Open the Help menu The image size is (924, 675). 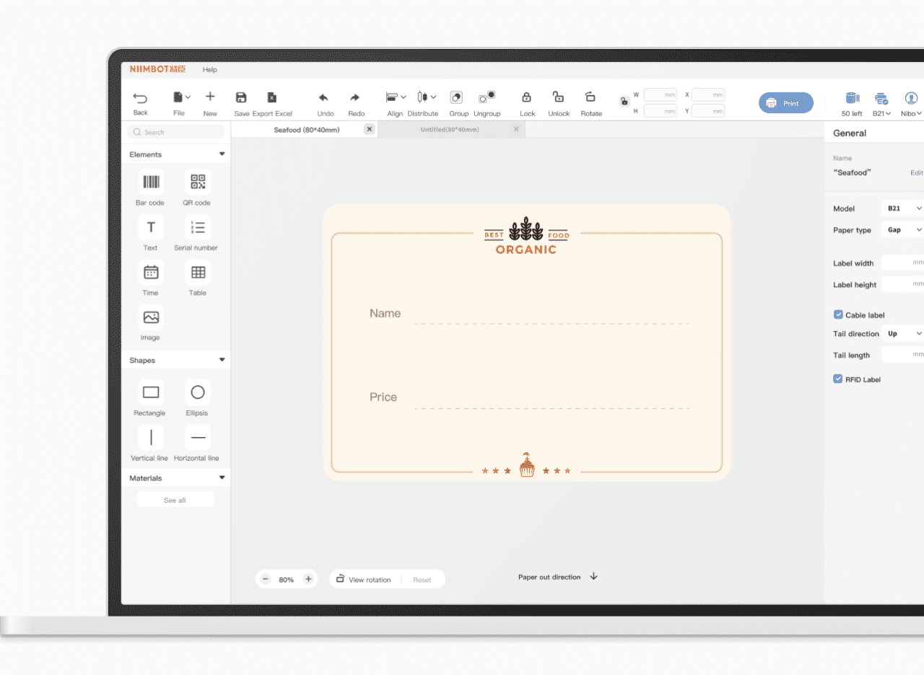coord(209,70)
